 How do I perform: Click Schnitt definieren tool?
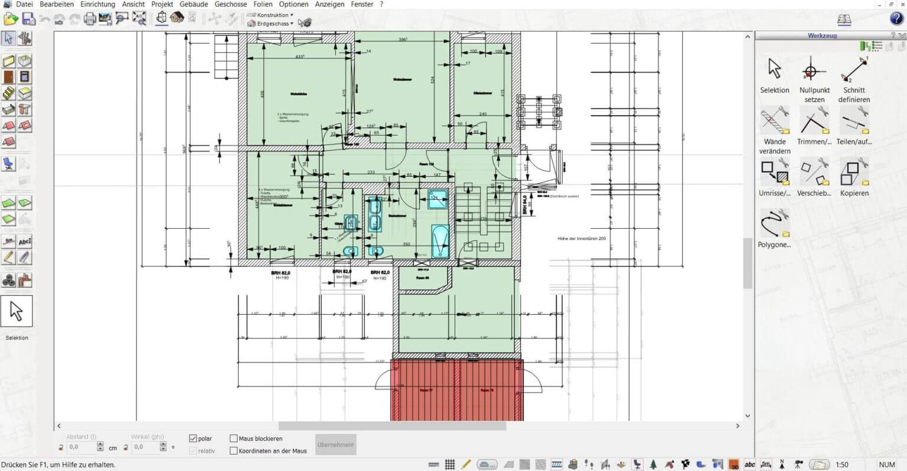[854, 80]
